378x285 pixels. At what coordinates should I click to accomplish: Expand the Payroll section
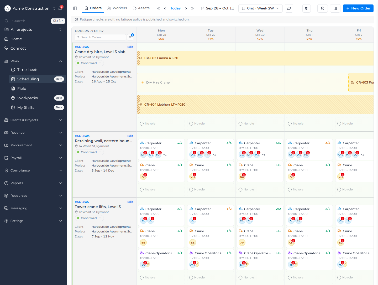point(33,158)
